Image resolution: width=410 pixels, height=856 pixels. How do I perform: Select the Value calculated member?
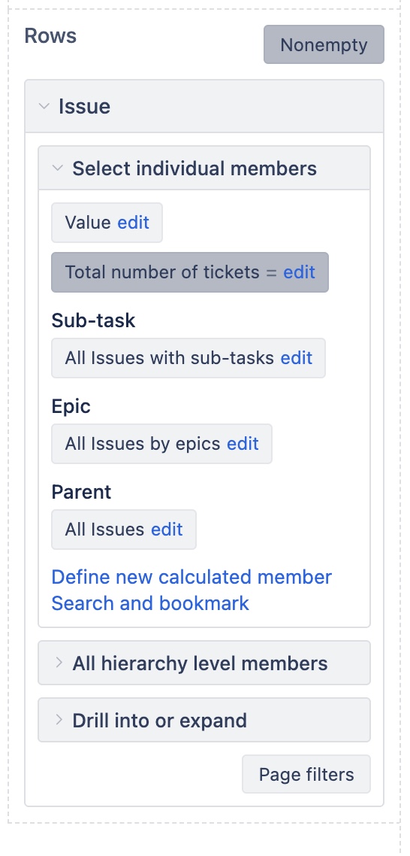point(89,223)
